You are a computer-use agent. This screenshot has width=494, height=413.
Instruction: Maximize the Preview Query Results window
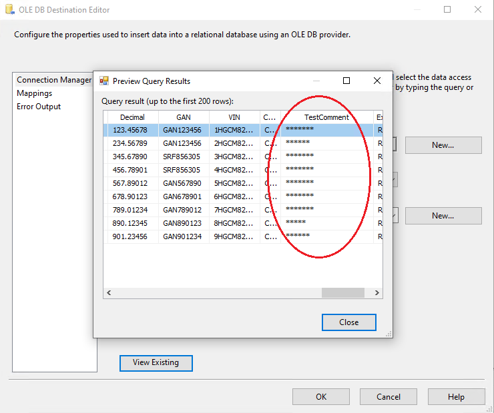pos(346,81)
